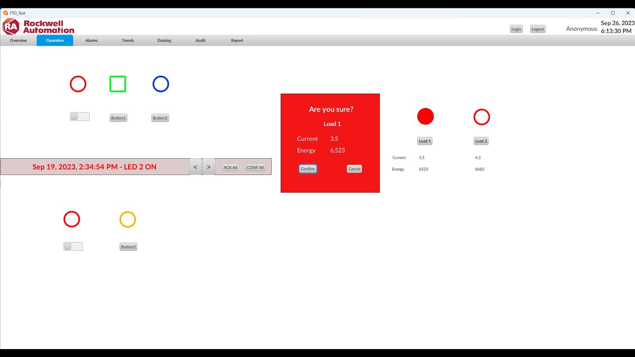Viewport: 635px width, 357px height.
Task: Close the FTO_Test window
Action: [628, 13]
